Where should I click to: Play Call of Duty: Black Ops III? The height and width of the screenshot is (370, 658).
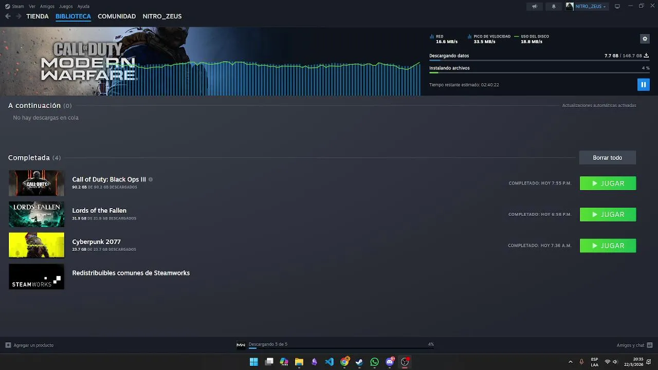608,183
